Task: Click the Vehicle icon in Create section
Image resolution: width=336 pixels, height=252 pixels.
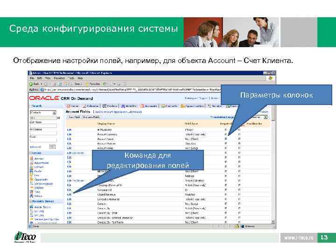Action: tap(32, 196)
